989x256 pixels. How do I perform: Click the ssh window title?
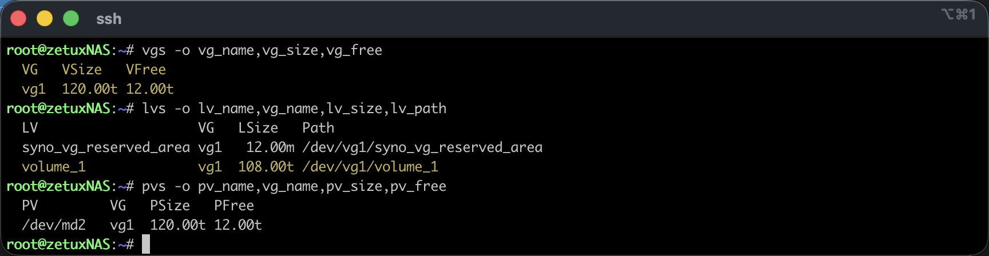click(109, 19)
